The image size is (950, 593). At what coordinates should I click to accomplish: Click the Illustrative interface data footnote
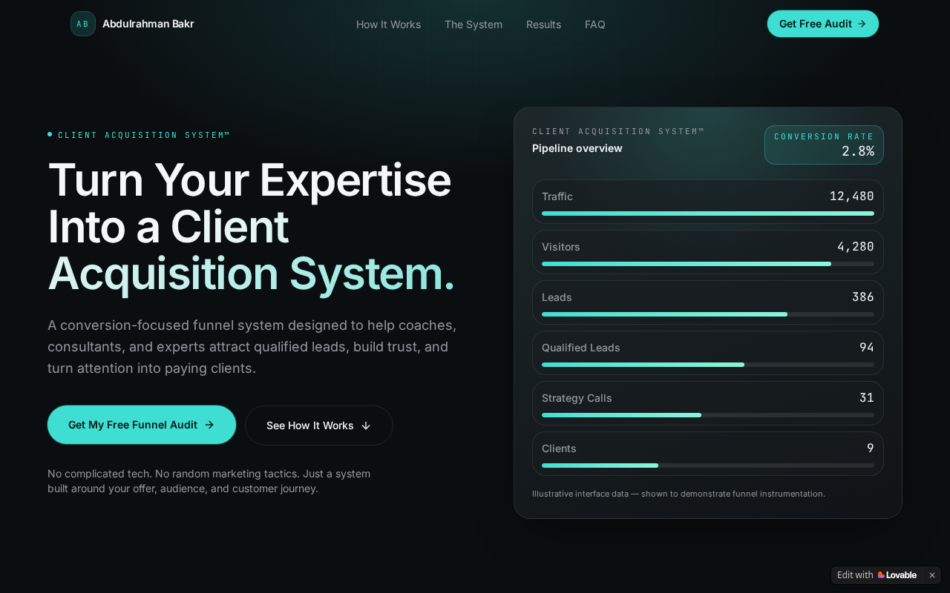tap(678, 494)
